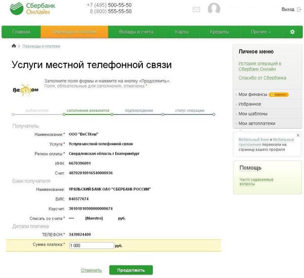Click Счет value 40702810916540000936
This screenshot has height=278, width=304.
tap(91, 173)
